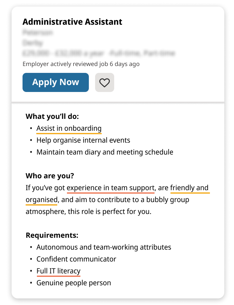The height and width of the screenshot is (305, 234).
Task: Select the What you'll do heading
Action: pyautogui.click(x=53, y=116)
